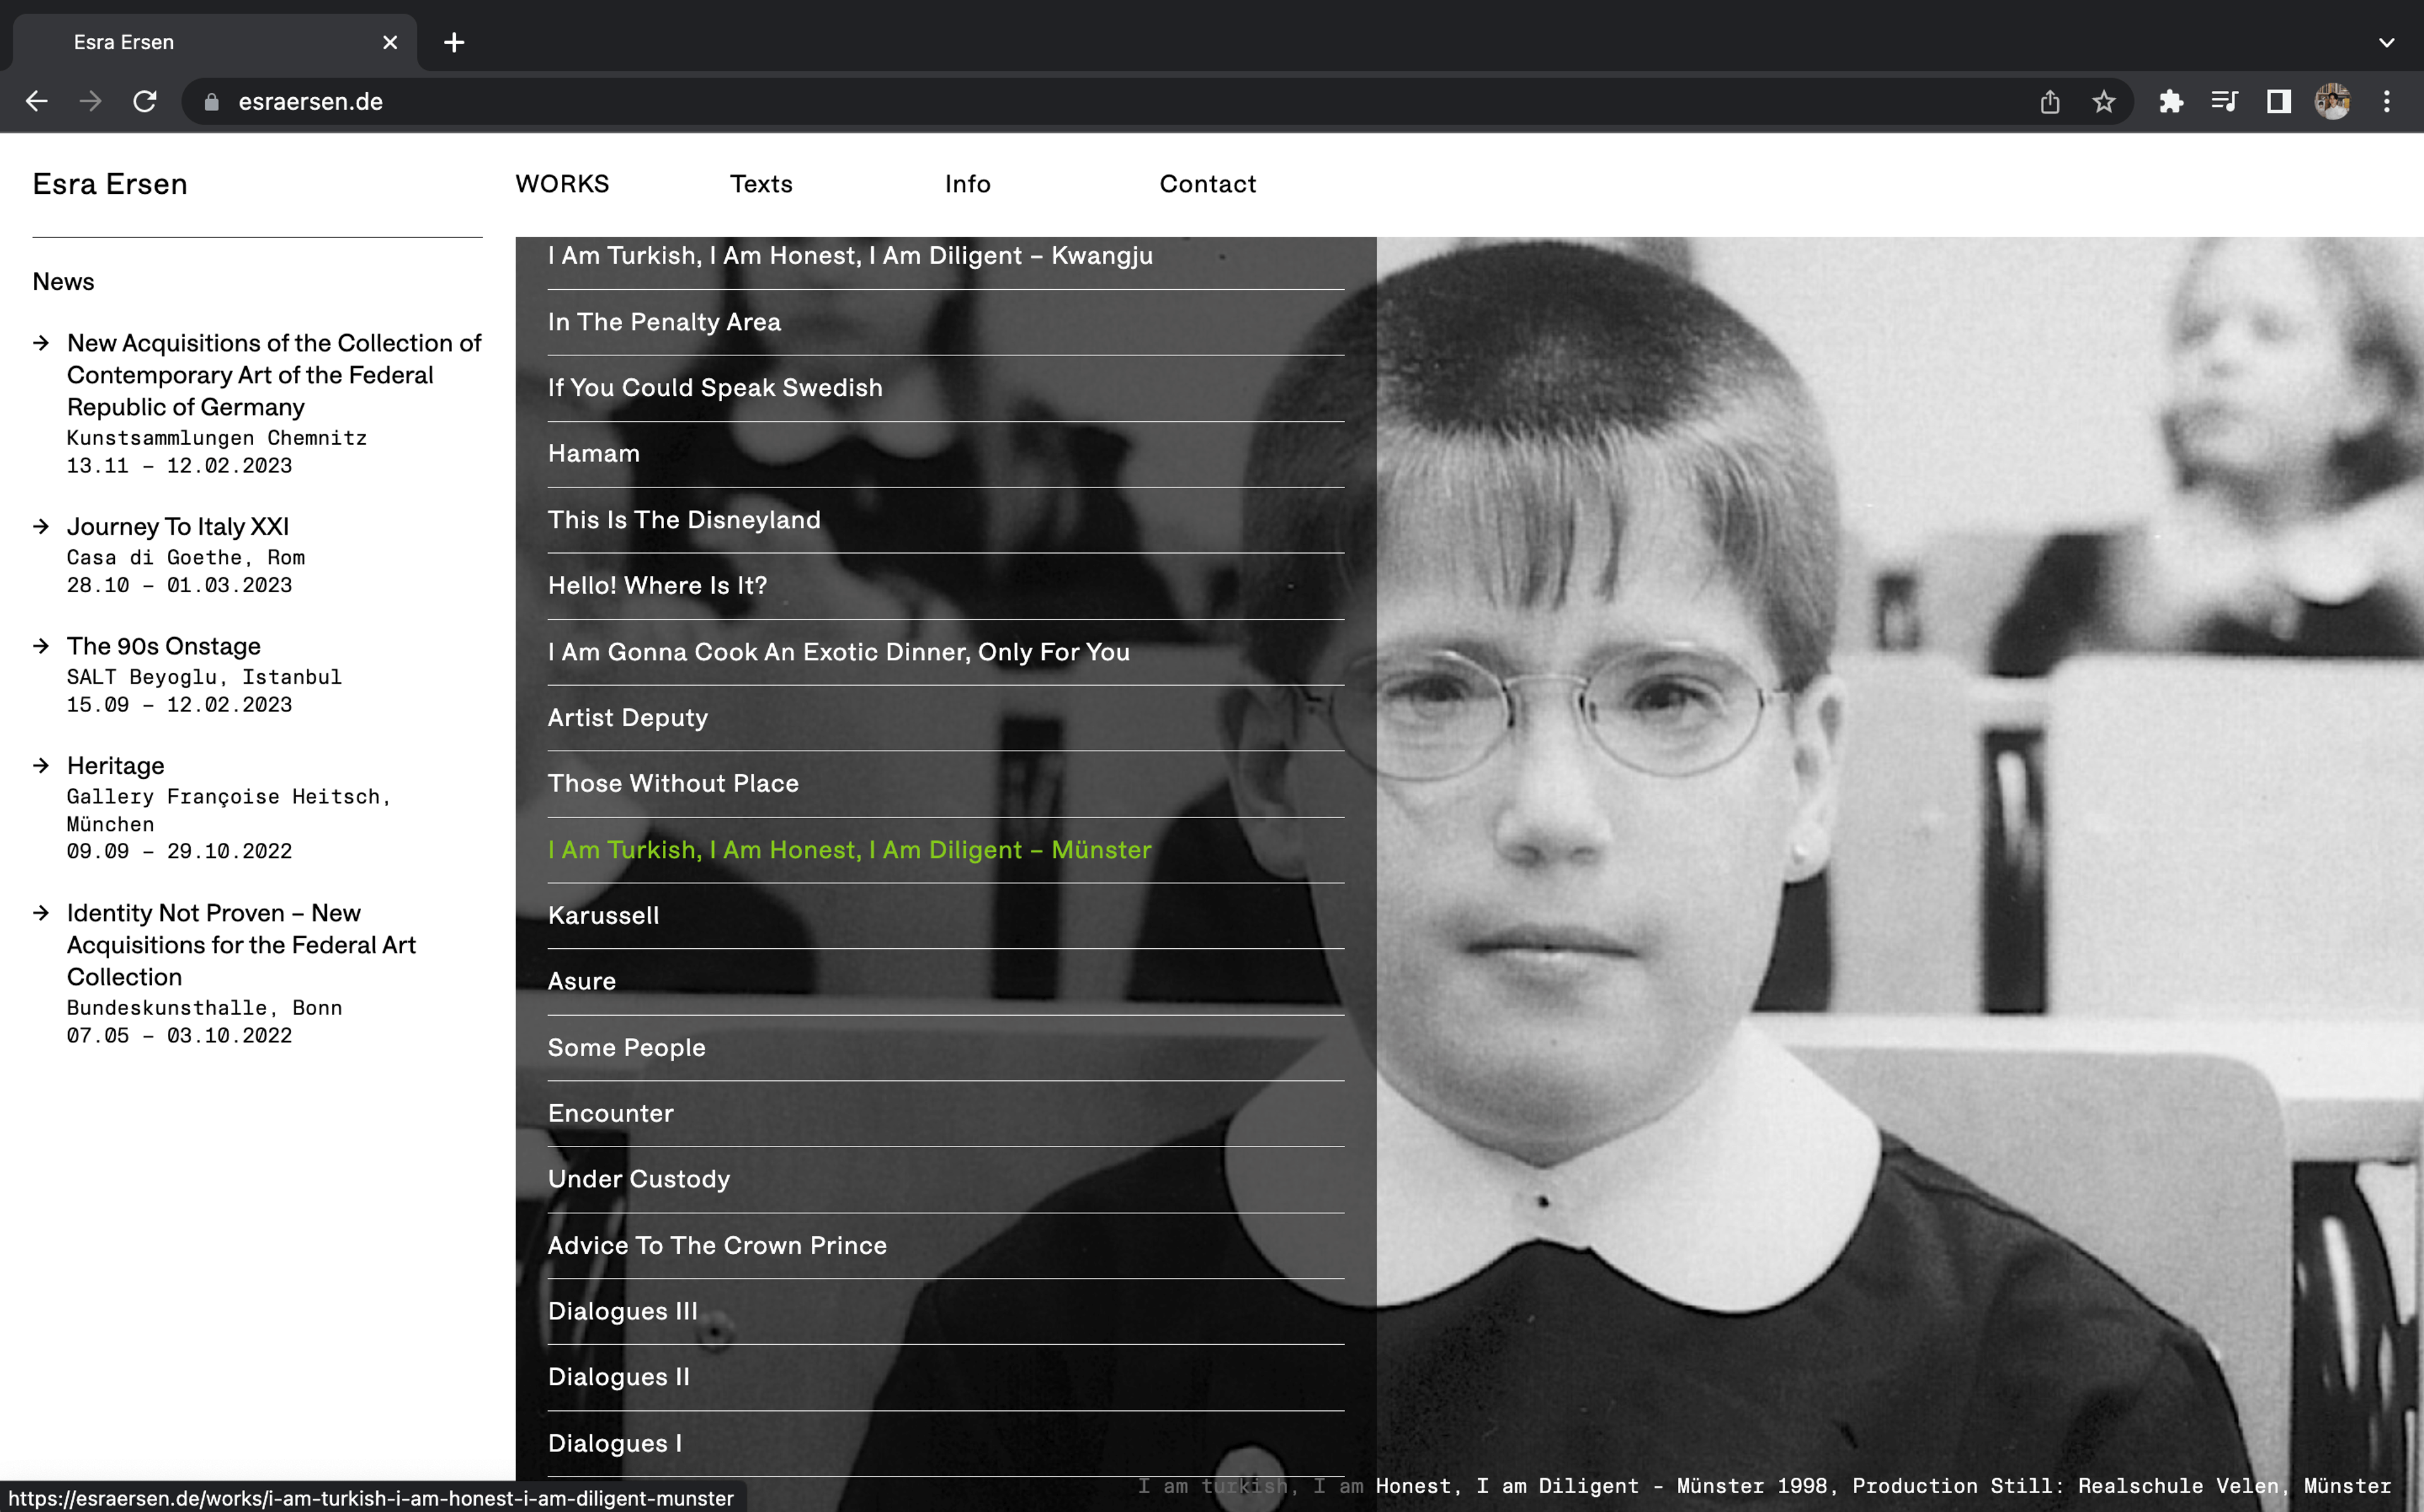Click the SALT Beyoglu, Istanbul text
The height and width of the screenshot is (1512, 2424).
[x=204, y=677]
